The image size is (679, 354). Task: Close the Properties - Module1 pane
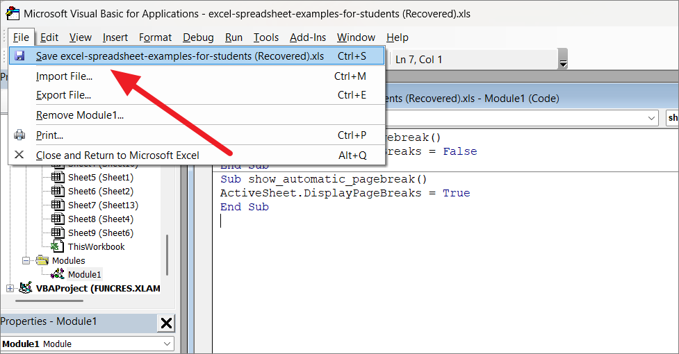click(x=166, y=323)
